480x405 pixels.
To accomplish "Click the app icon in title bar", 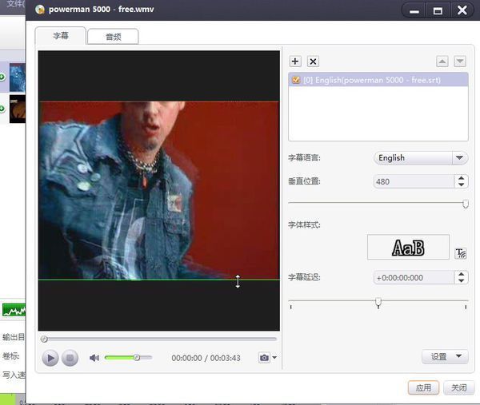I will (x=40, y=10).
